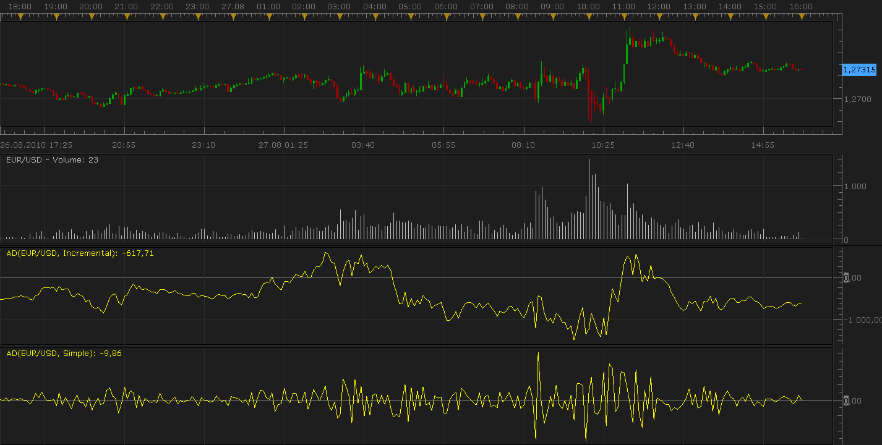The width and height of the screenshot is (882, 445).
Task: Click the 03:40 time axis label
Action: point(363,145)
